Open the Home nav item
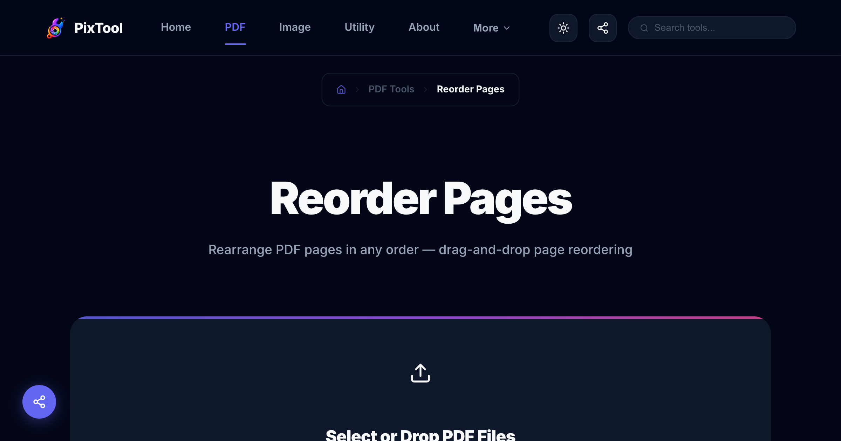This screenshot has height=441, width=841. 176,27
